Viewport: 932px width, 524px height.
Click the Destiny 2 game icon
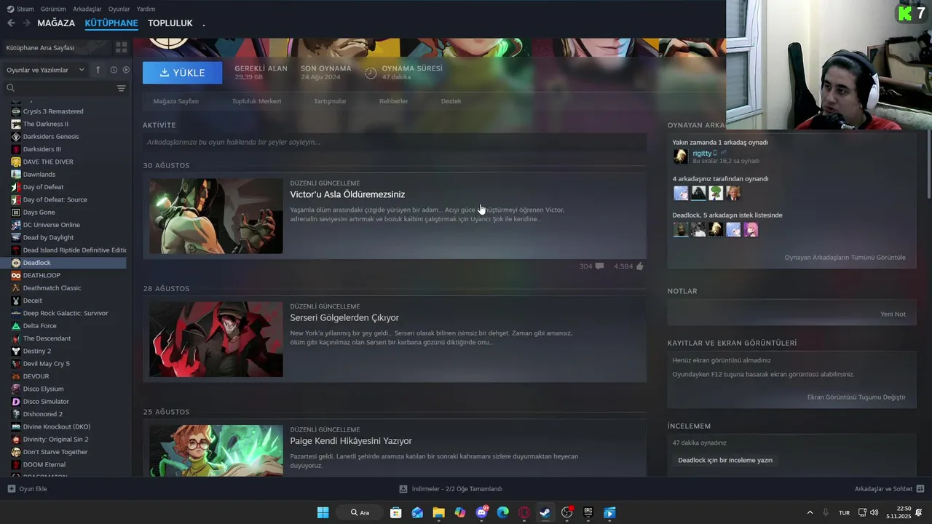16,351
